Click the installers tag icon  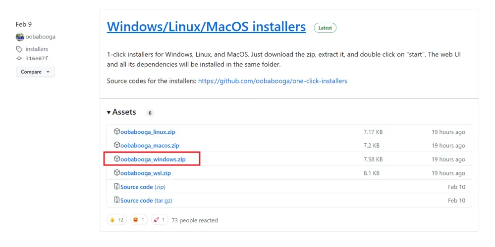pos(19,49)
